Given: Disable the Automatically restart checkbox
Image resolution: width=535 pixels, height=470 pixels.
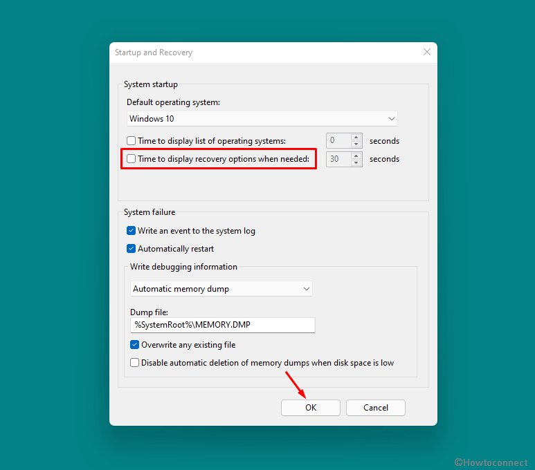Looking at the screenshot, I should coord(132,249).
